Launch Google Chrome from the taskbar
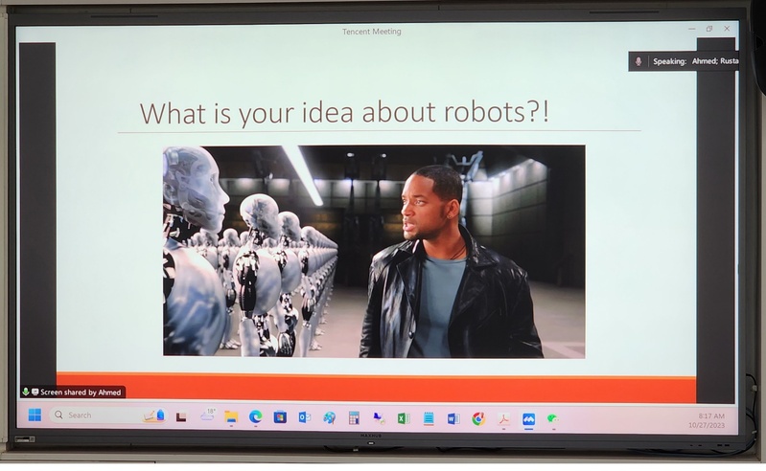Screen dimensions: 766x471 pos(477,418)
